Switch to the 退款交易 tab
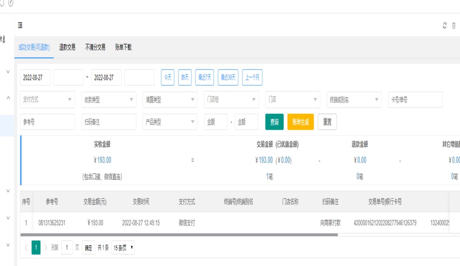460x266 pixels. (x=67, y=47)
